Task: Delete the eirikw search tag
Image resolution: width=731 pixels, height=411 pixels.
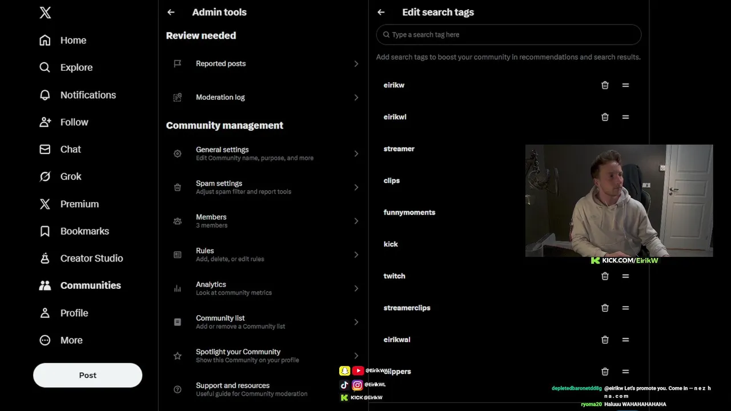Action: [605, 85]
